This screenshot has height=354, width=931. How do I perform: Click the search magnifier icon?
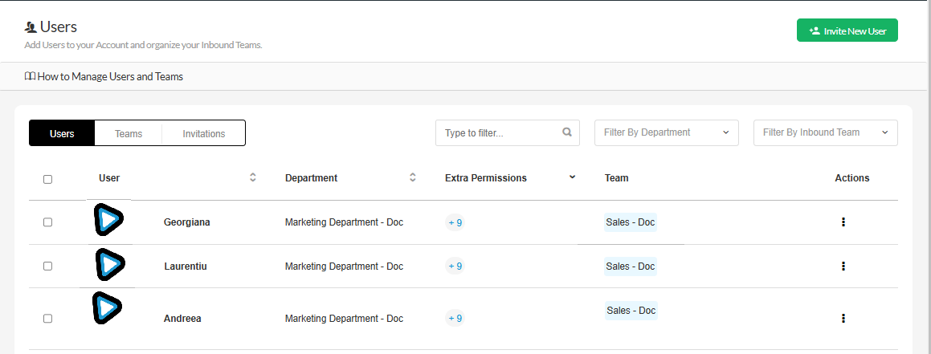567,132
